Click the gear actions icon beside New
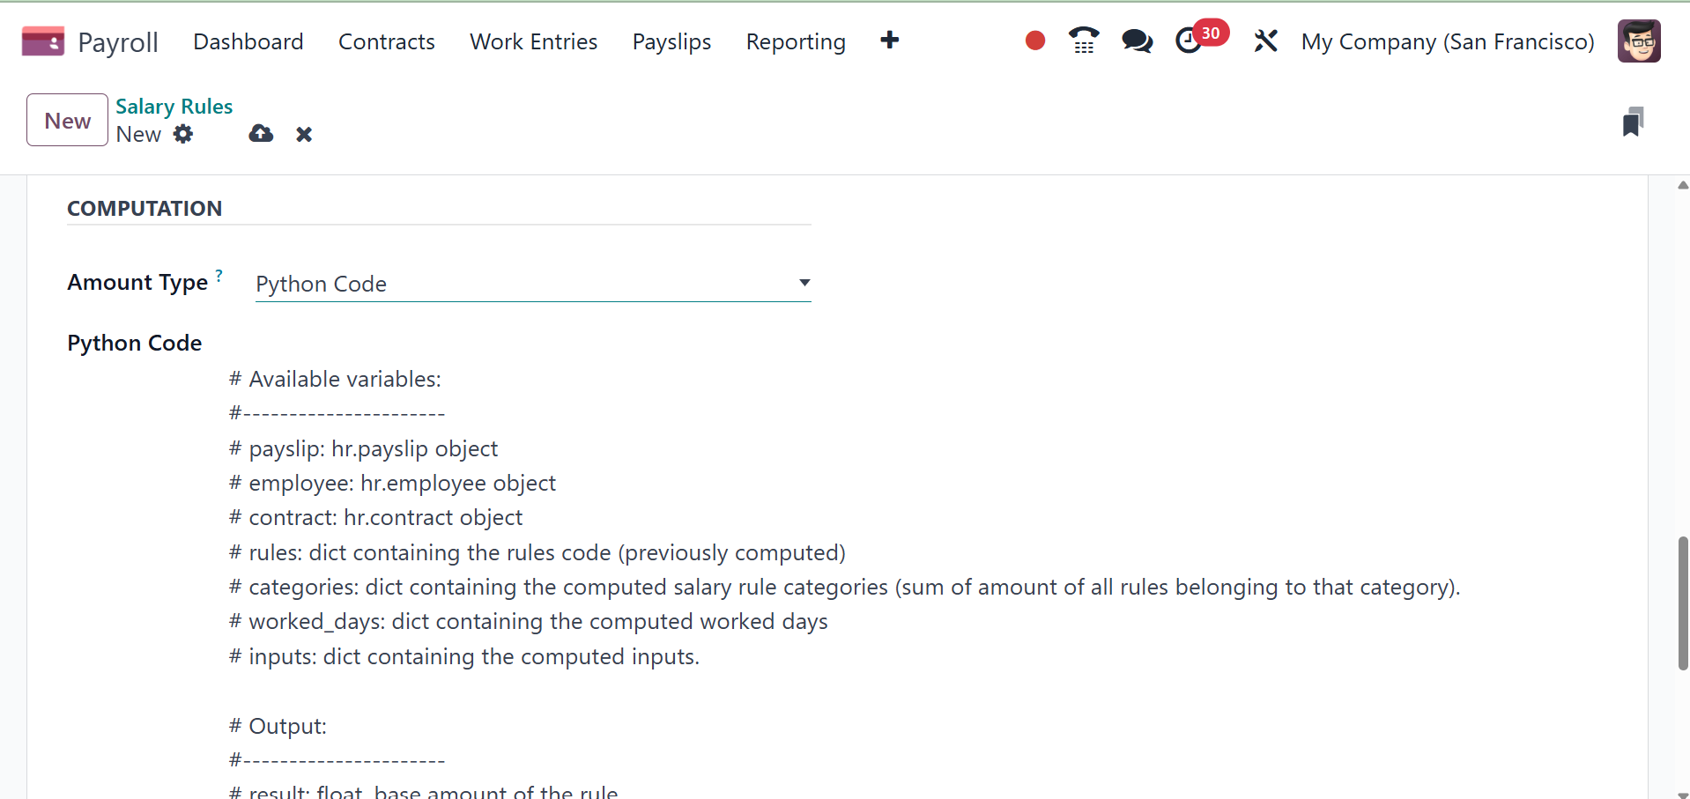Viewport: 1690px width, 799px height. 183,134
